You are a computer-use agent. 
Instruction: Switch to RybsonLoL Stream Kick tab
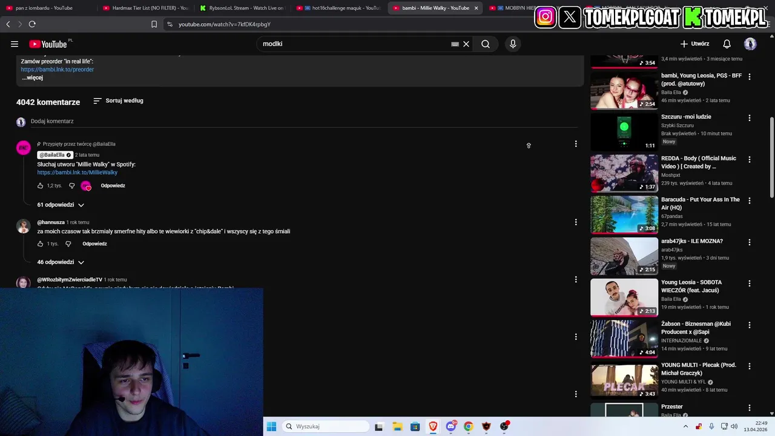[242, 8]
